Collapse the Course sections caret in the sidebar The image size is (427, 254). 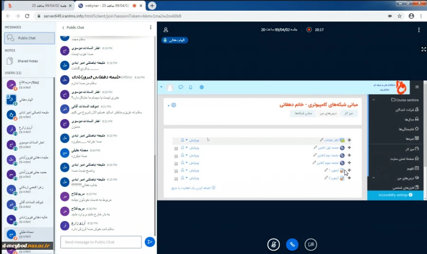pos(374,100)
